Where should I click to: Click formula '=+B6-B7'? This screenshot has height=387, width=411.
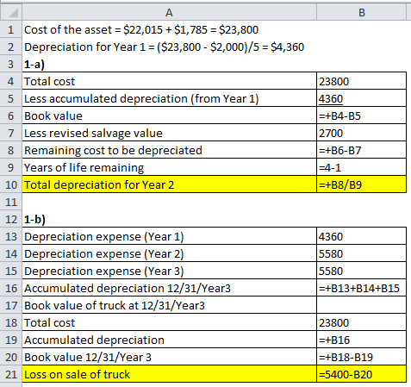[x=362, y=150]
